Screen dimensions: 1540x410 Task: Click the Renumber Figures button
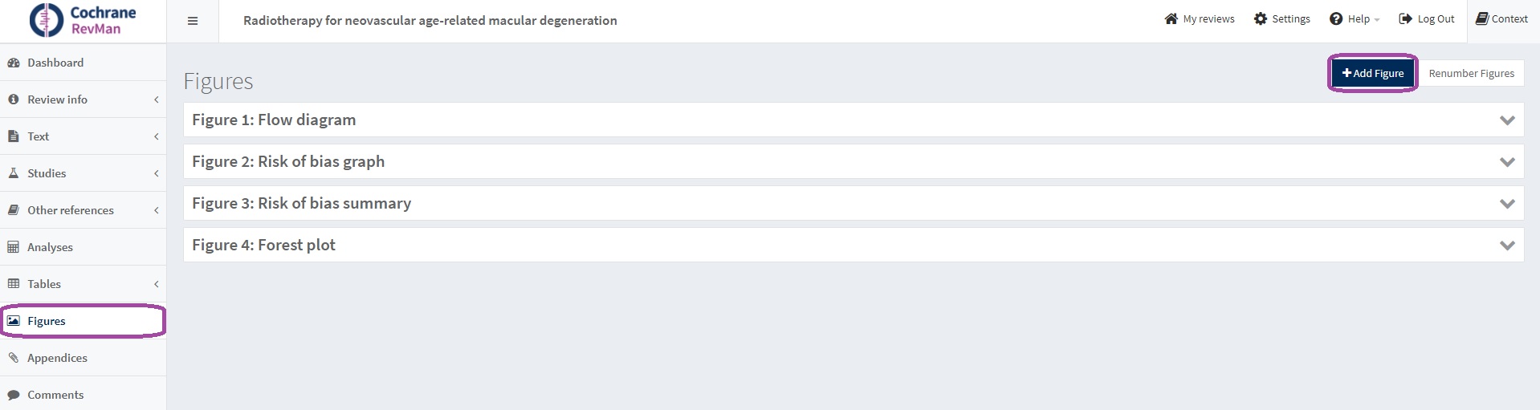tap(1471, 73)
